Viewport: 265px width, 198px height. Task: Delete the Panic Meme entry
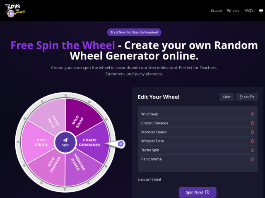(252, 159)
